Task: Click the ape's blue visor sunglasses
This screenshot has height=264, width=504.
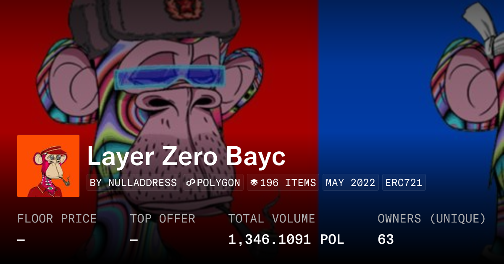Action: (170, 77)
